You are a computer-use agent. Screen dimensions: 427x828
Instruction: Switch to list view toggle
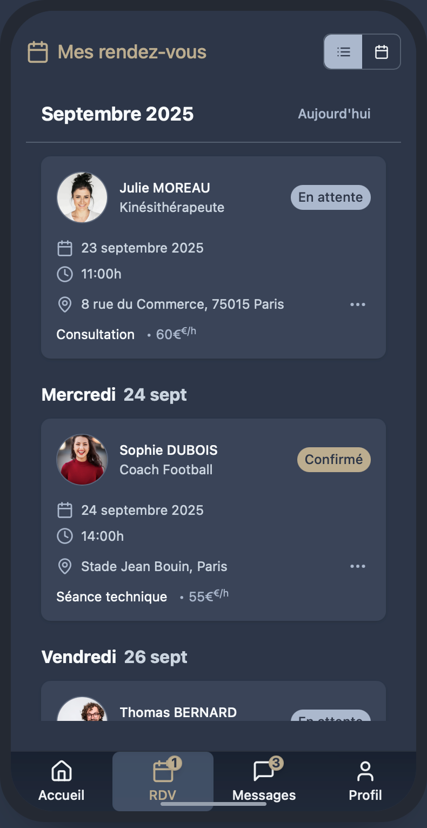point(343,52)
